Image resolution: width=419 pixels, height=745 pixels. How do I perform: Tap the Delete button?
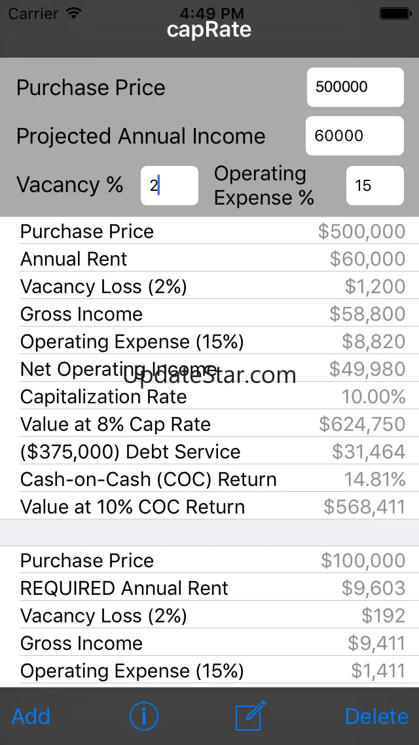(376, 716)
